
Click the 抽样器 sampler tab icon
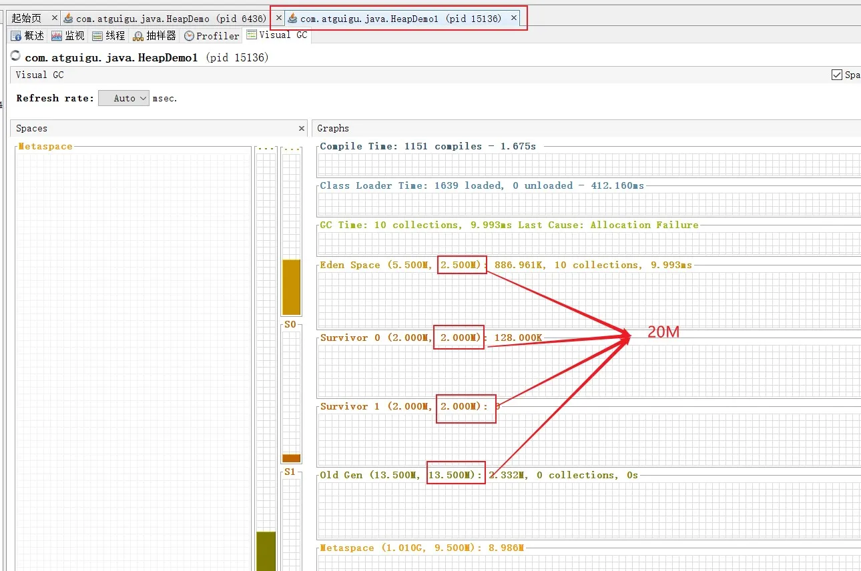(138, 36)
